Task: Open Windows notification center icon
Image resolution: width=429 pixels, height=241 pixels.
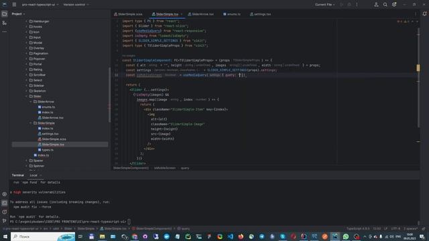Action: 422,236
